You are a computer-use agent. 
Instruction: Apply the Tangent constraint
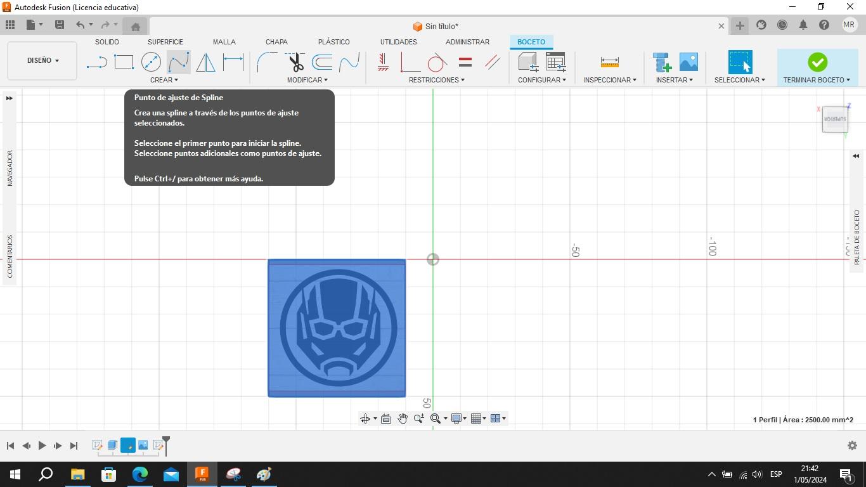437,62
